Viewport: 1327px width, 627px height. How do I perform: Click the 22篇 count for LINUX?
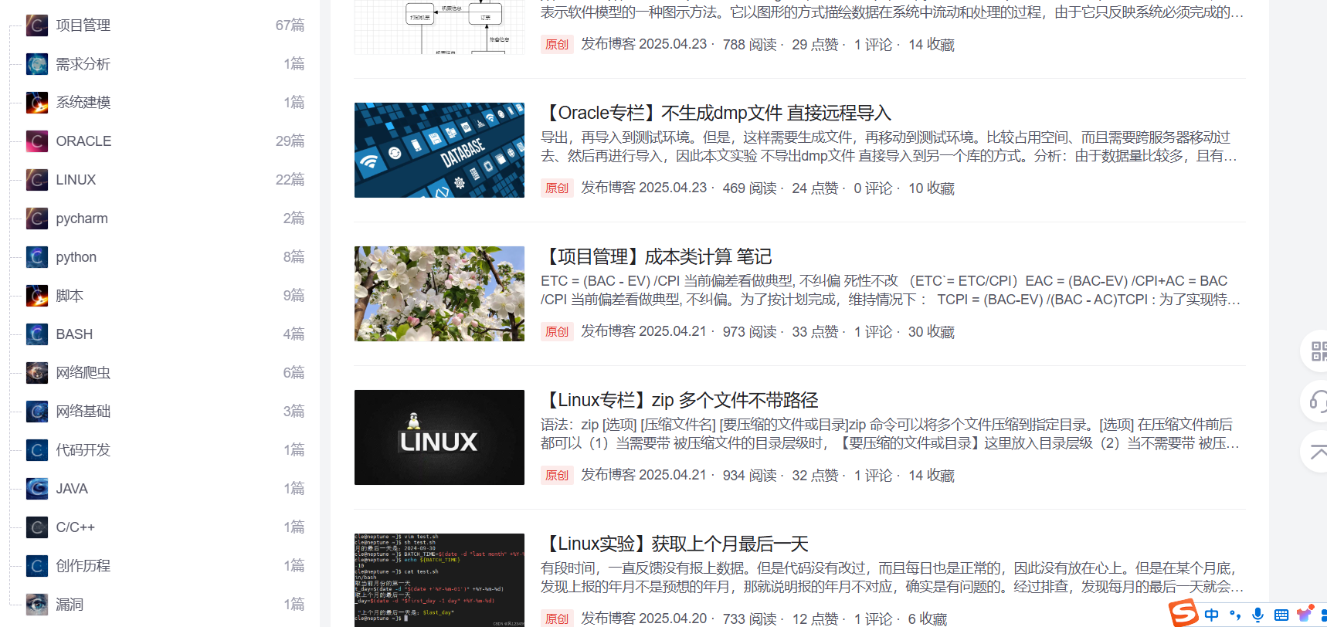pyautogui.click(x=290, y=180)
